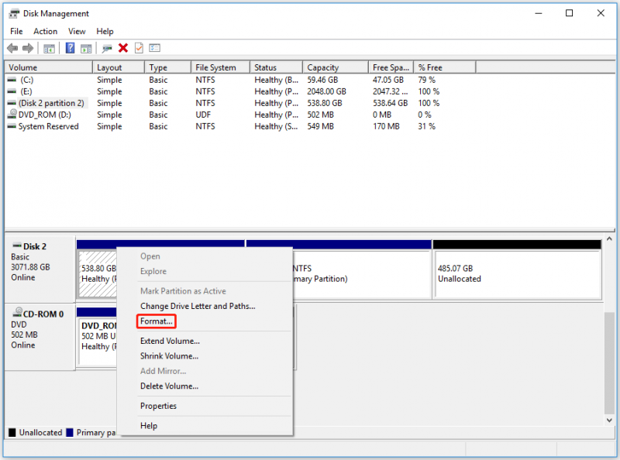
Task: Open the blue Help question-mark icon
Action: tap(70, 48)
